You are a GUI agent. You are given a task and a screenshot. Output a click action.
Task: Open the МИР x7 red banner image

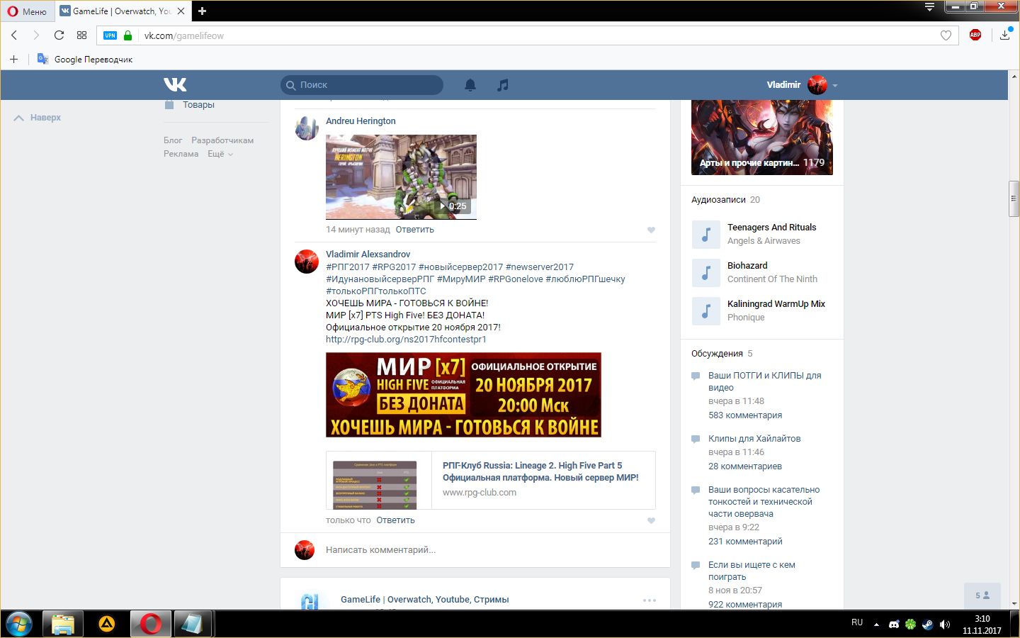click(x=463, y=395)
